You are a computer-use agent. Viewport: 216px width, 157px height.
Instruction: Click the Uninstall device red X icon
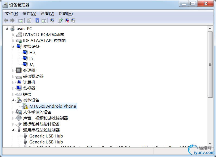tap(67, 21)
